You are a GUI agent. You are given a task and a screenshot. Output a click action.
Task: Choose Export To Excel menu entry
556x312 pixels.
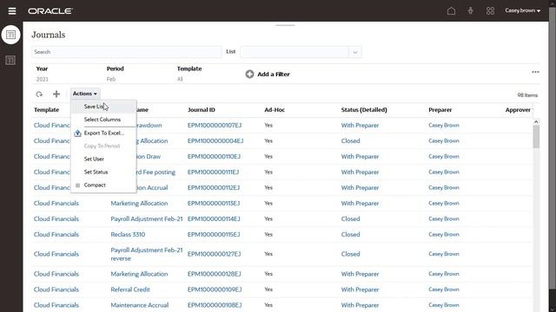pos(104,133)
